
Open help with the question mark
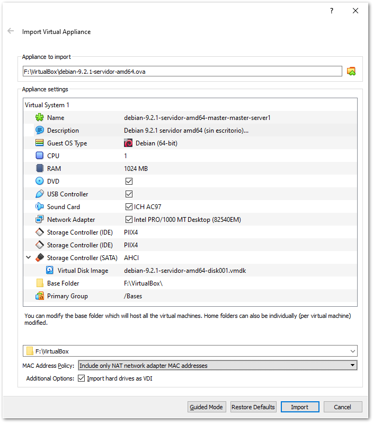(332, 11)
